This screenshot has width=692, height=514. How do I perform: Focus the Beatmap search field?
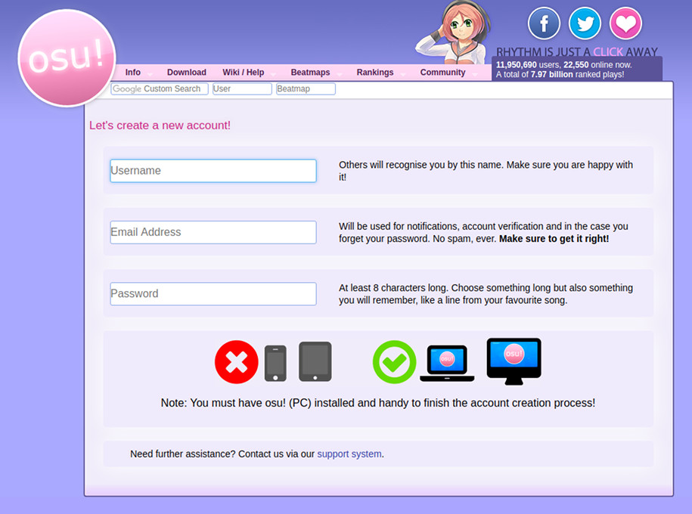[306, 88]
